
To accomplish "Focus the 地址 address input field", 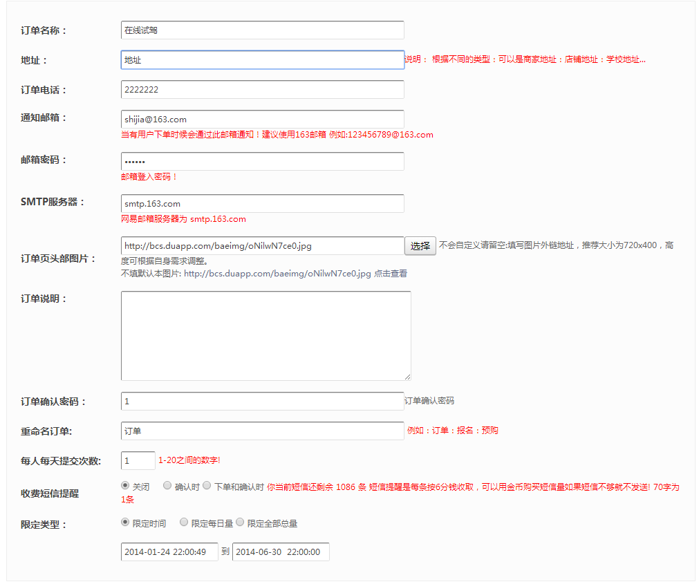I will pos(262,60).
